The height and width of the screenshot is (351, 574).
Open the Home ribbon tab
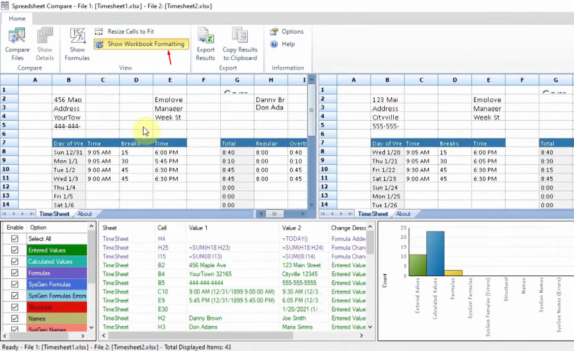point(17,19)
